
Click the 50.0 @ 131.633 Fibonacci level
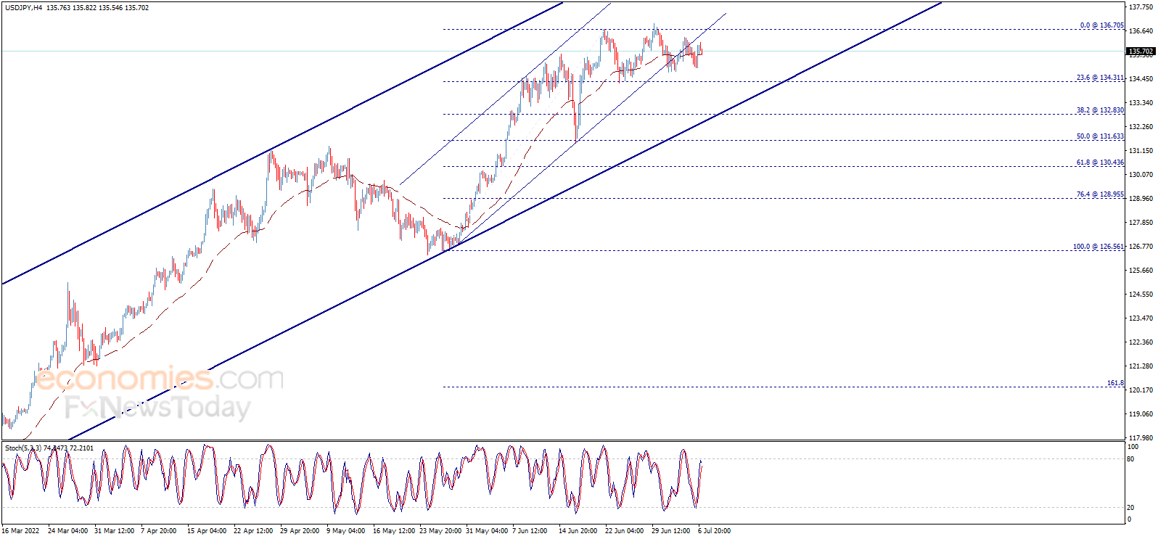pyautogui.click(x=1099, y=136)
